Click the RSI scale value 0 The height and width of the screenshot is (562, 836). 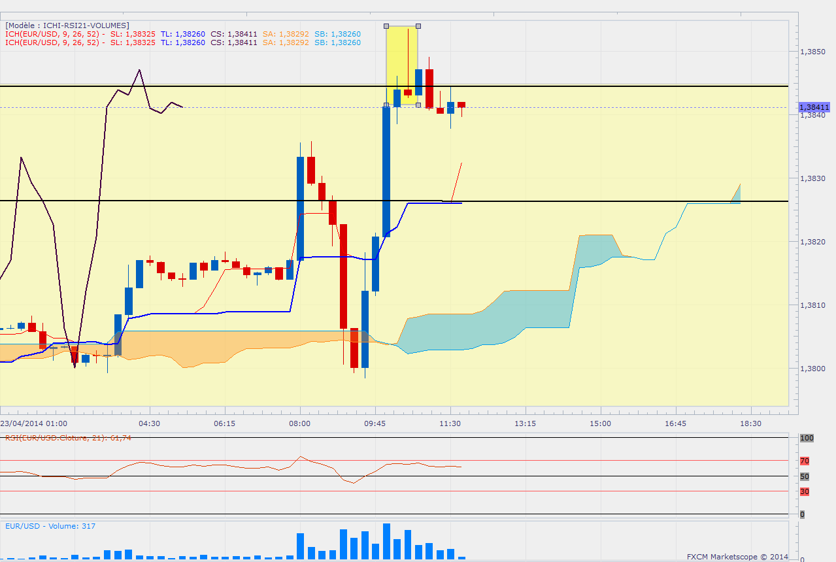click(x=803, y=514)
